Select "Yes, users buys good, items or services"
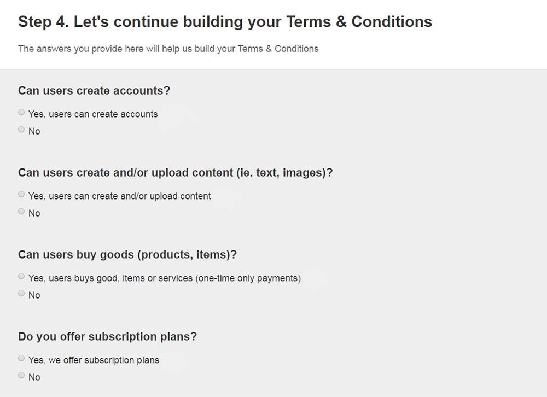This screenshot has height=397, width=547. click(21, 276)
